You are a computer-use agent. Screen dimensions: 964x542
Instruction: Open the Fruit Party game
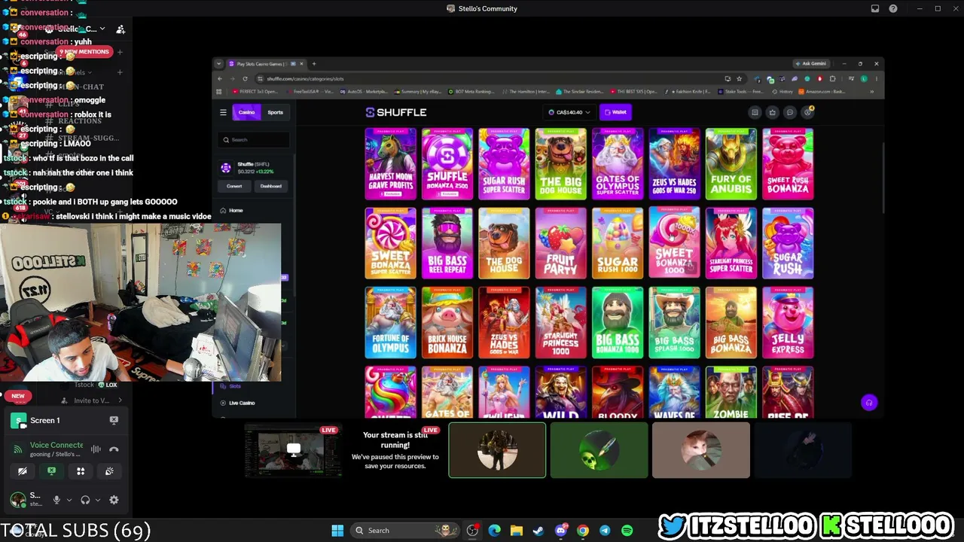(561, 243)
